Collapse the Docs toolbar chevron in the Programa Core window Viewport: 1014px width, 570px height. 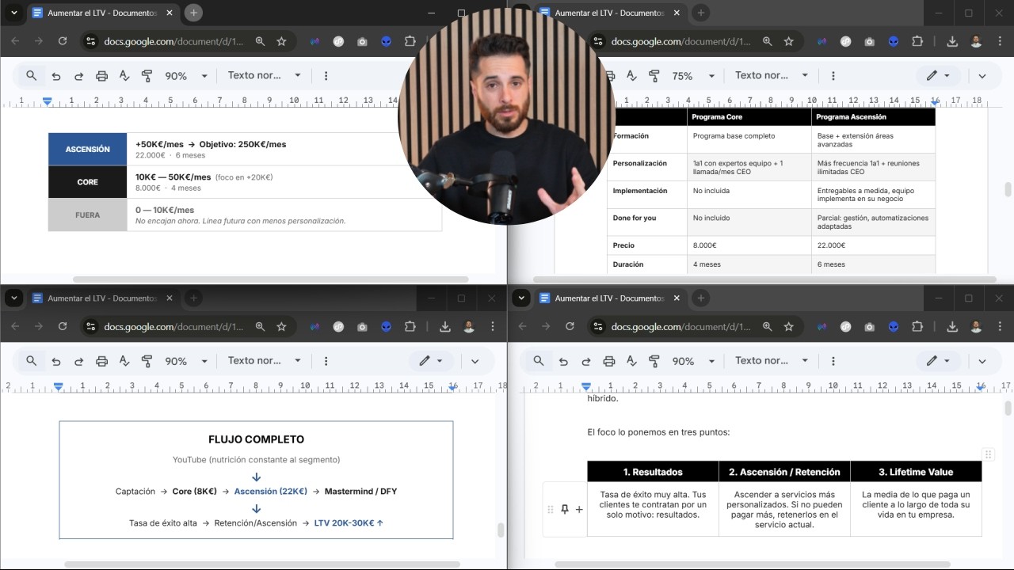point(982,76)
